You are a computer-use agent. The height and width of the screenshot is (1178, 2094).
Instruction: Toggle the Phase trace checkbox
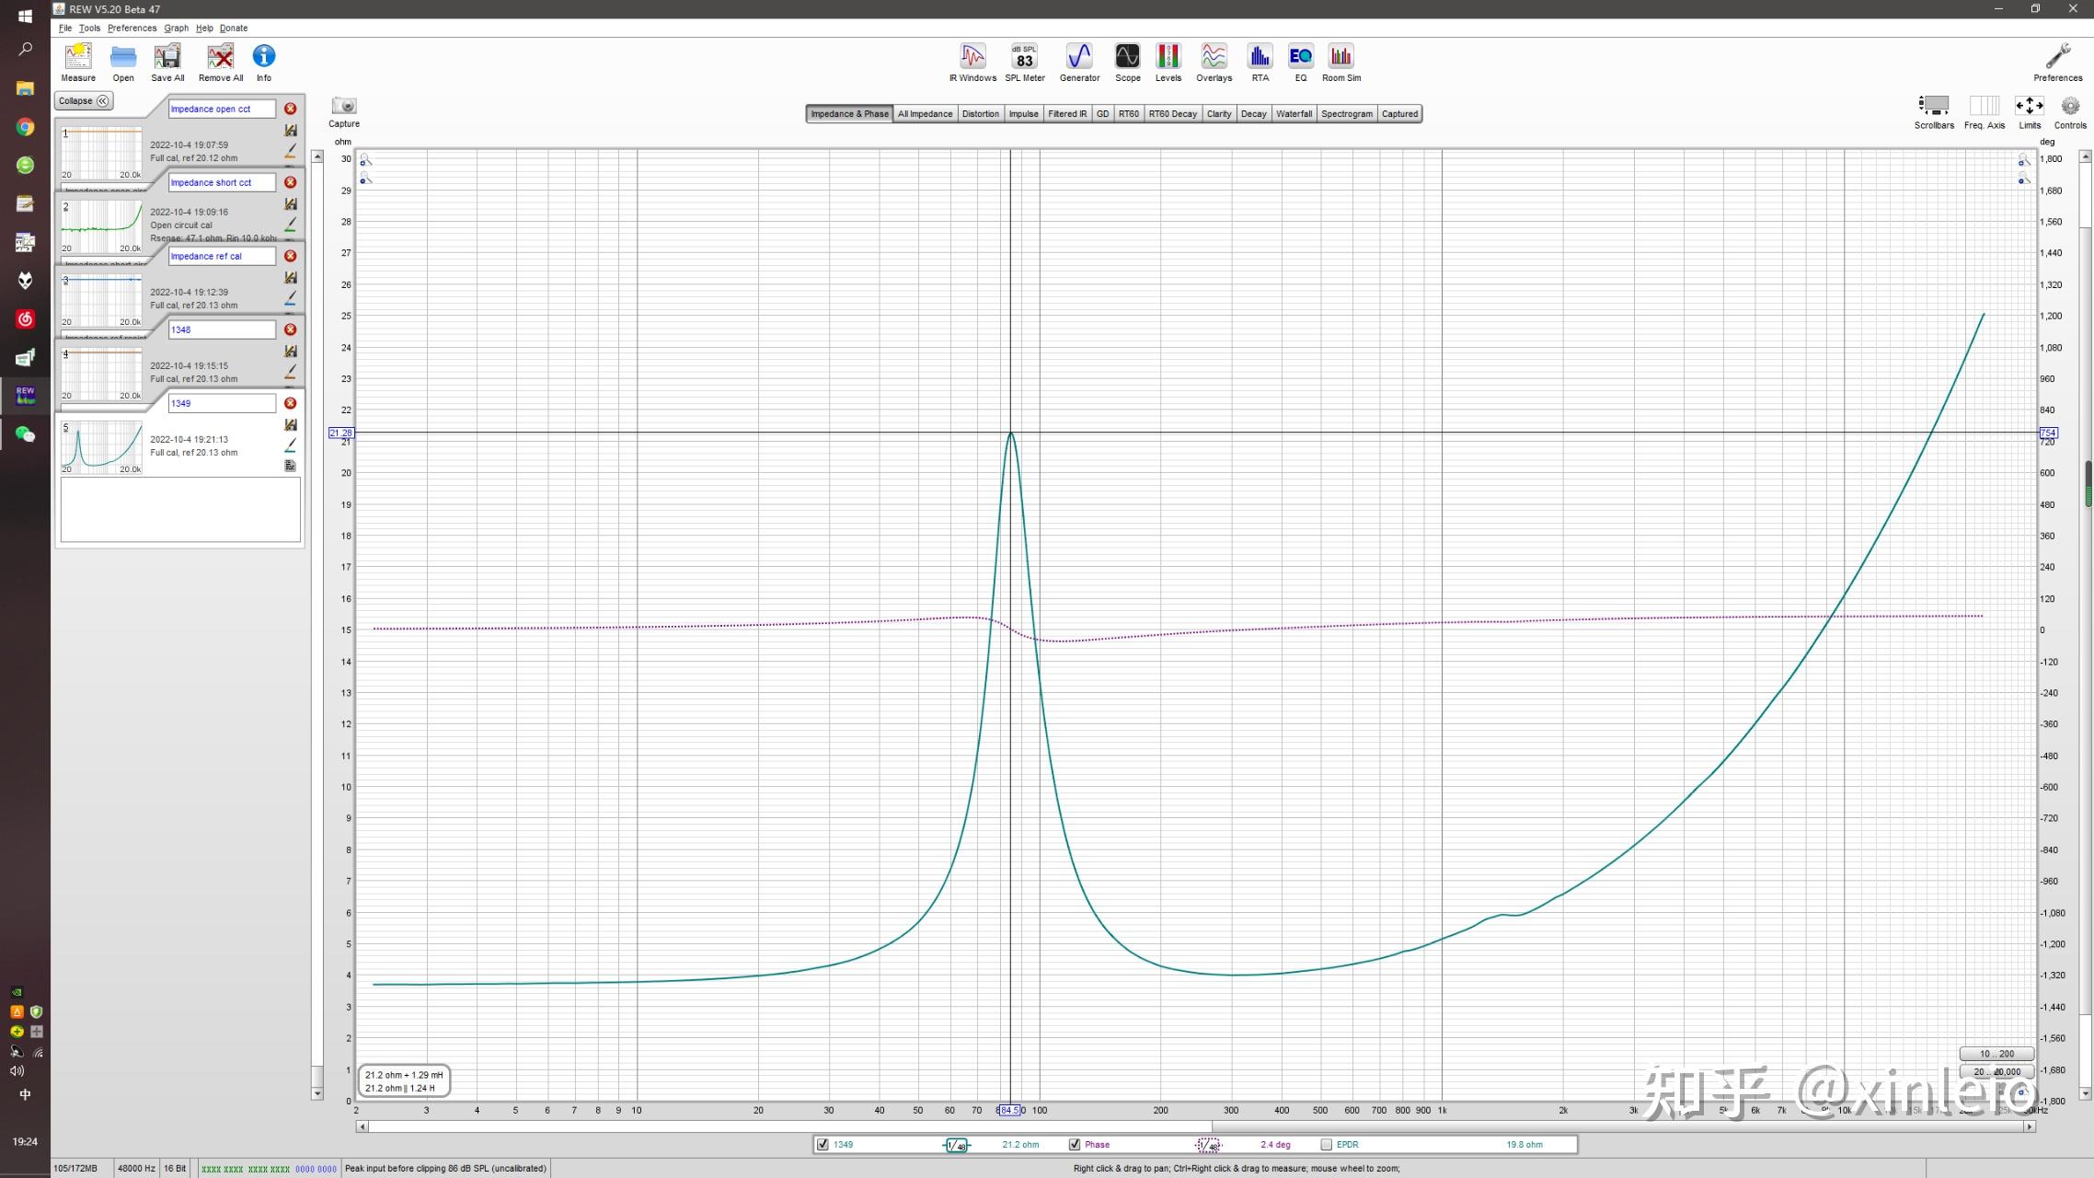tap(1074, 1145)
